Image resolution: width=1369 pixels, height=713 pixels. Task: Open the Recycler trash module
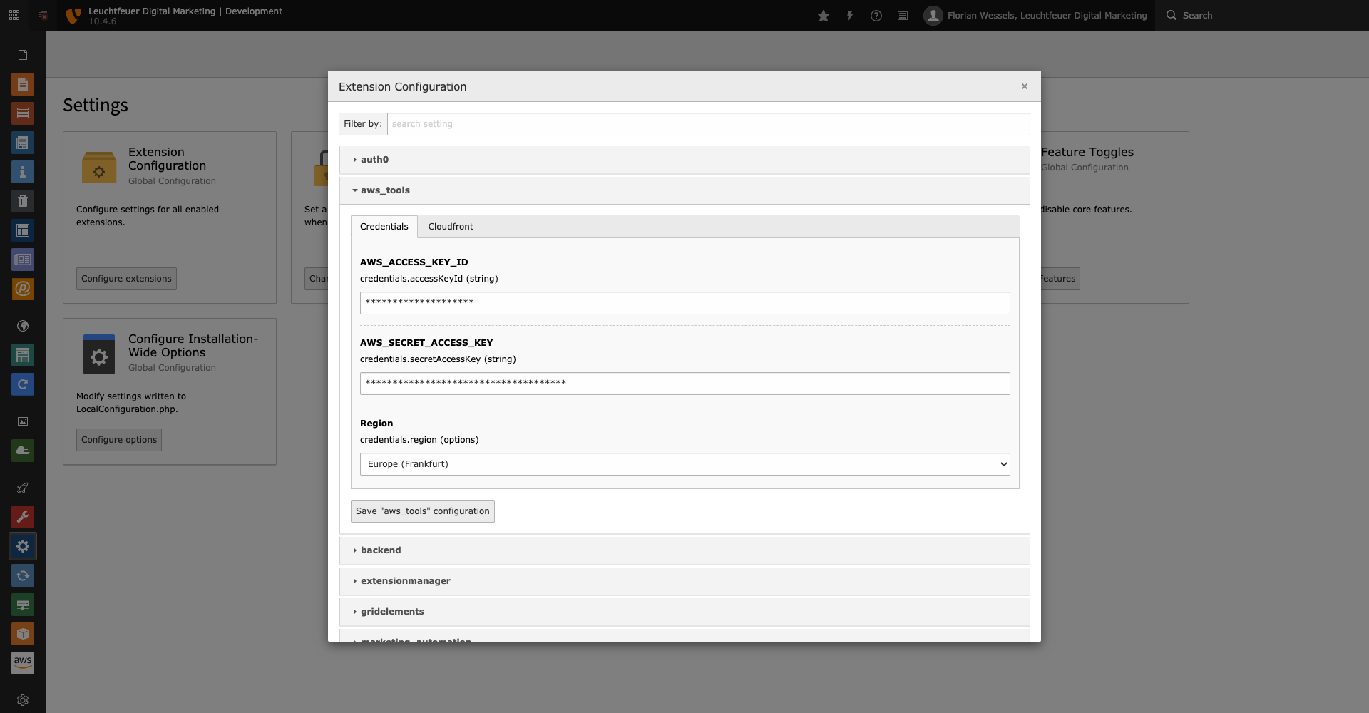(x=23, y=202)
